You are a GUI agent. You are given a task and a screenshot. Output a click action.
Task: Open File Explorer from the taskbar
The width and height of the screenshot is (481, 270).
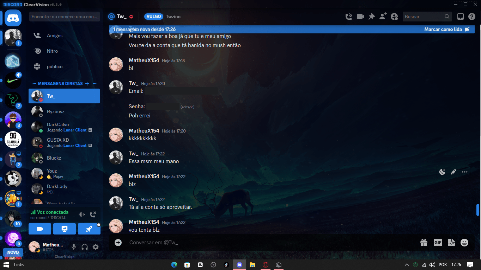click(x=252, y=264)
